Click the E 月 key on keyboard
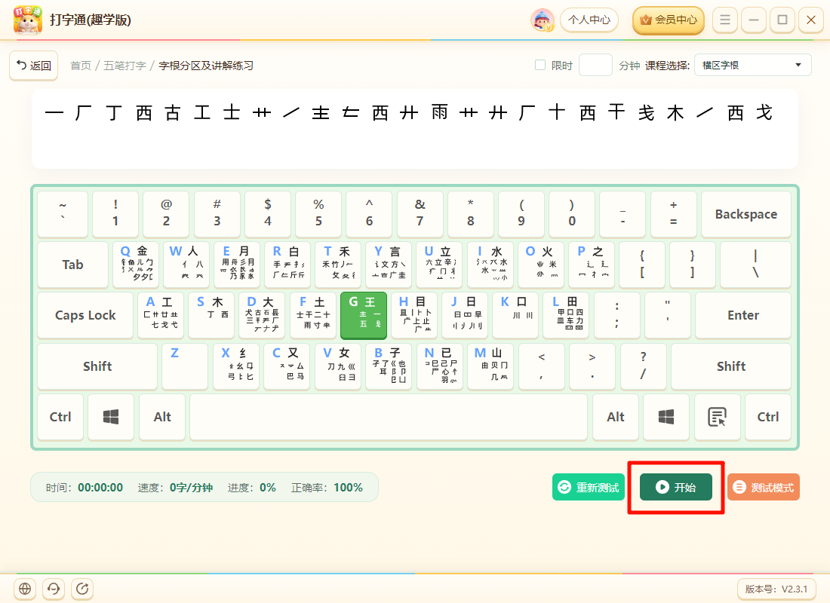 237,265
